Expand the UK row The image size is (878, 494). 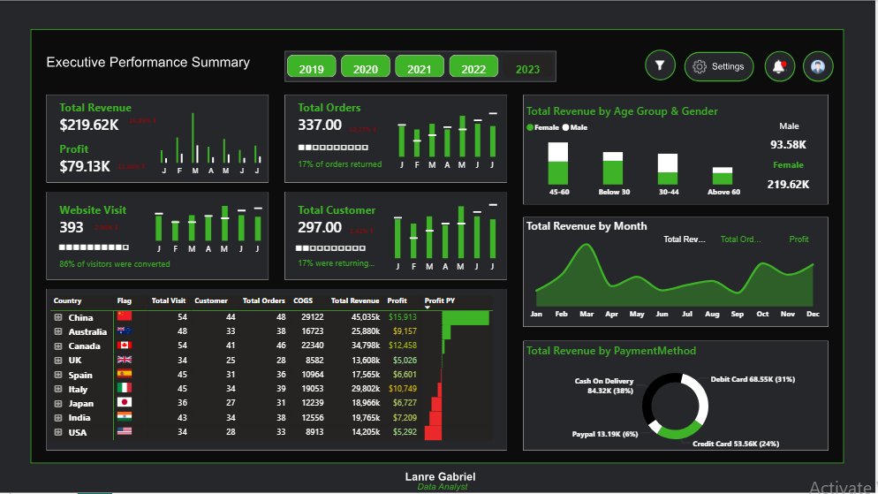click(x=57, y=361)
